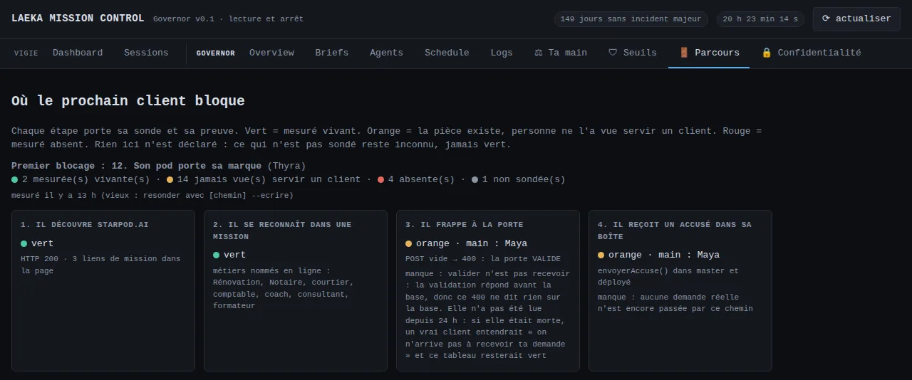Go to the Briefs tab

[332, 53]
